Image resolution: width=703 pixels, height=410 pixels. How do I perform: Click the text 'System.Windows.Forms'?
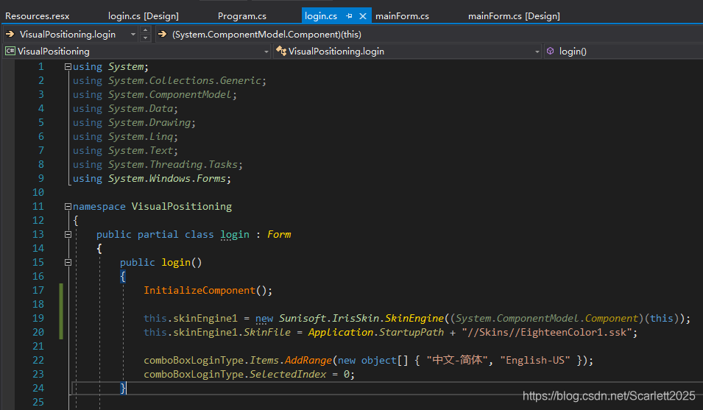pyautogui.click(x=167, y=178)
